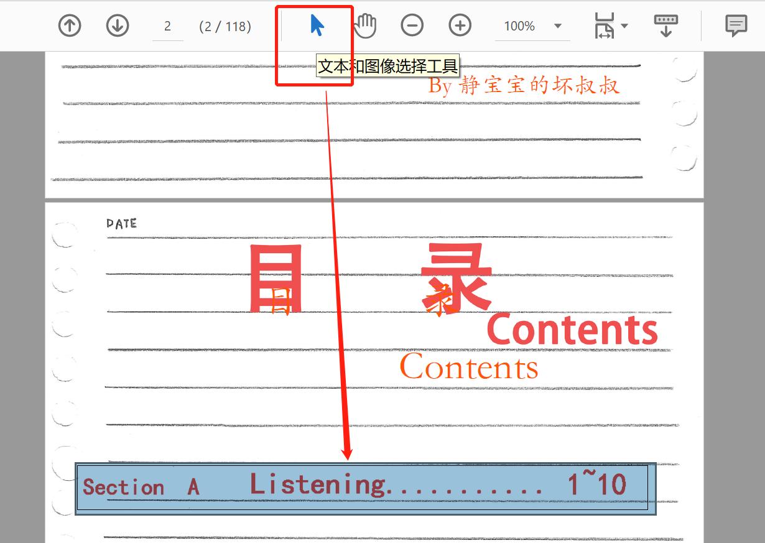Click the page number input field

pyautogui.click(x=167, y=26)
